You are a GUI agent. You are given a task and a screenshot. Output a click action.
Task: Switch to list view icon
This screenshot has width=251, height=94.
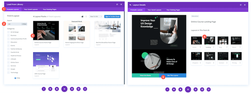(x=86, y=16)
